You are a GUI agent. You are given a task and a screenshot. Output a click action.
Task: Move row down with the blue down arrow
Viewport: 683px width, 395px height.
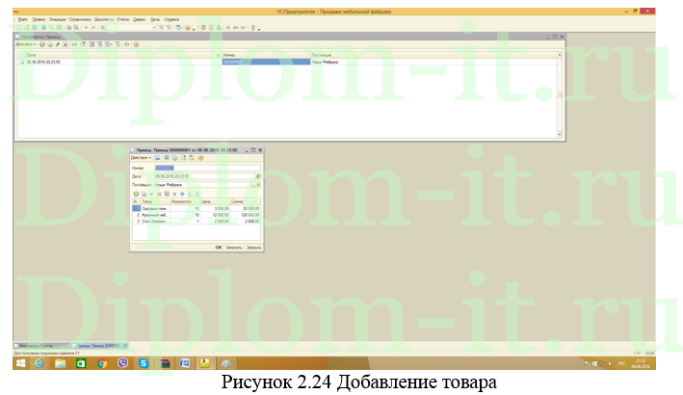click(180, 195)
